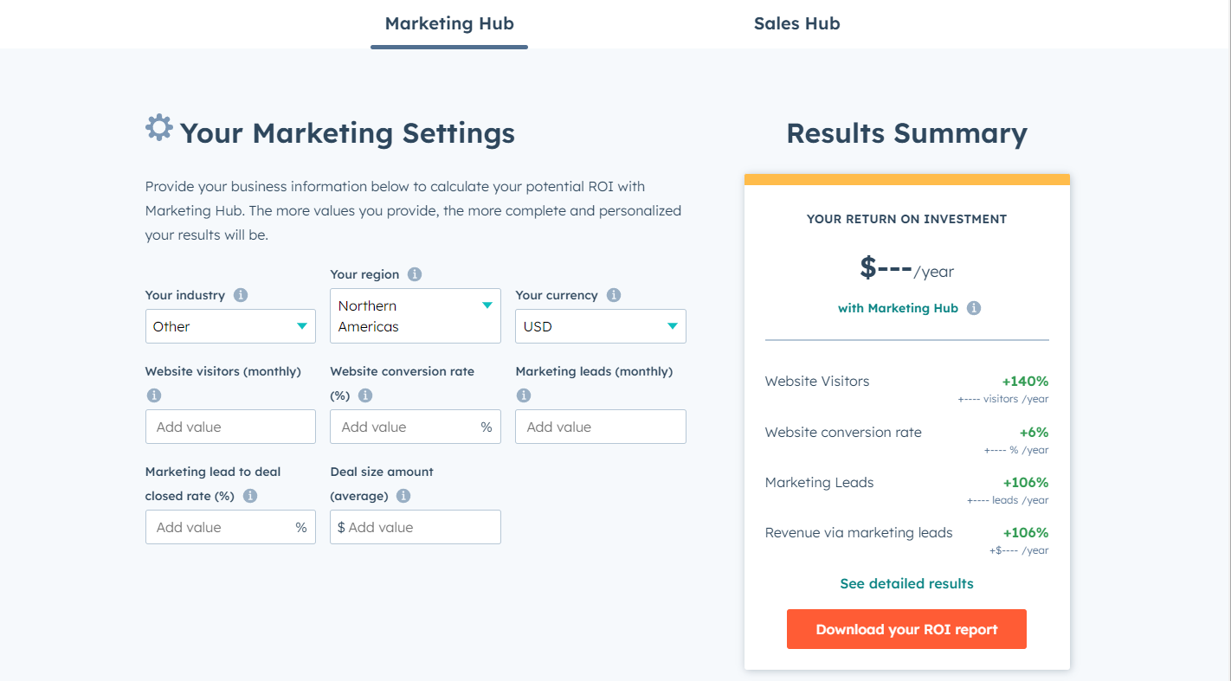Screen dimensions: 1231x681
Task: Click info icon next to Your currency
Action: click(614, 295)
